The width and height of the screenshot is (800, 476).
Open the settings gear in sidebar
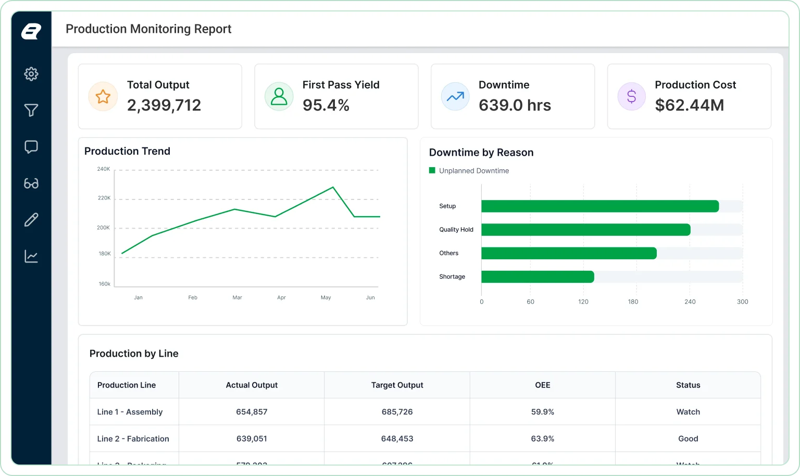31,74
